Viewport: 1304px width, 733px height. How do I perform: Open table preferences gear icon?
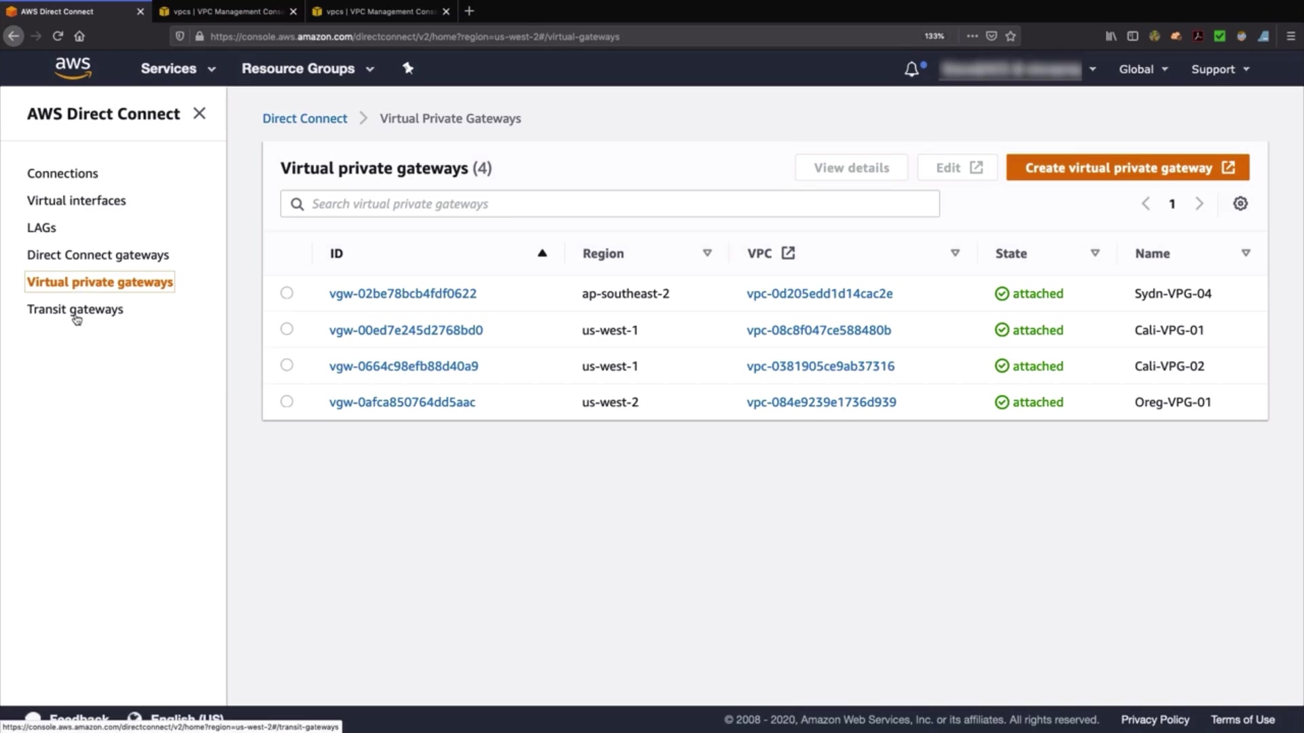point(1240,204)
